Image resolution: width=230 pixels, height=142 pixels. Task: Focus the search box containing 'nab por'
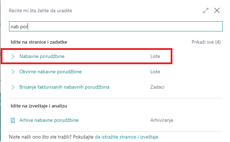click(115, 27)
